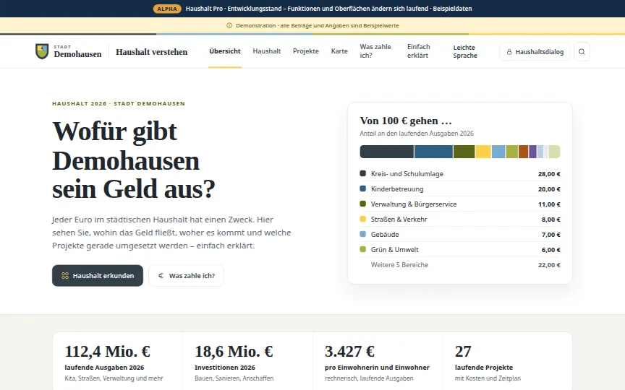Open the Projekte navigation item
Image resolution: width=625 pixels, height=390 pixels.
306,51
